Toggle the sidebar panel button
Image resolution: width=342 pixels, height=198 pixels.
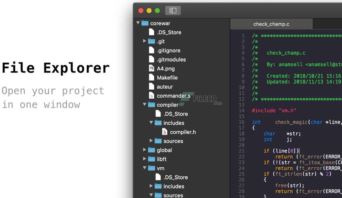point(173,11)
